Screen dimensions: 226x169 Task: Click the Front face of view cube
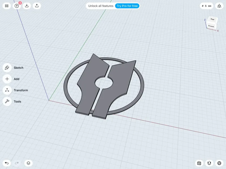pyautogui.click(x=211, y=26)
